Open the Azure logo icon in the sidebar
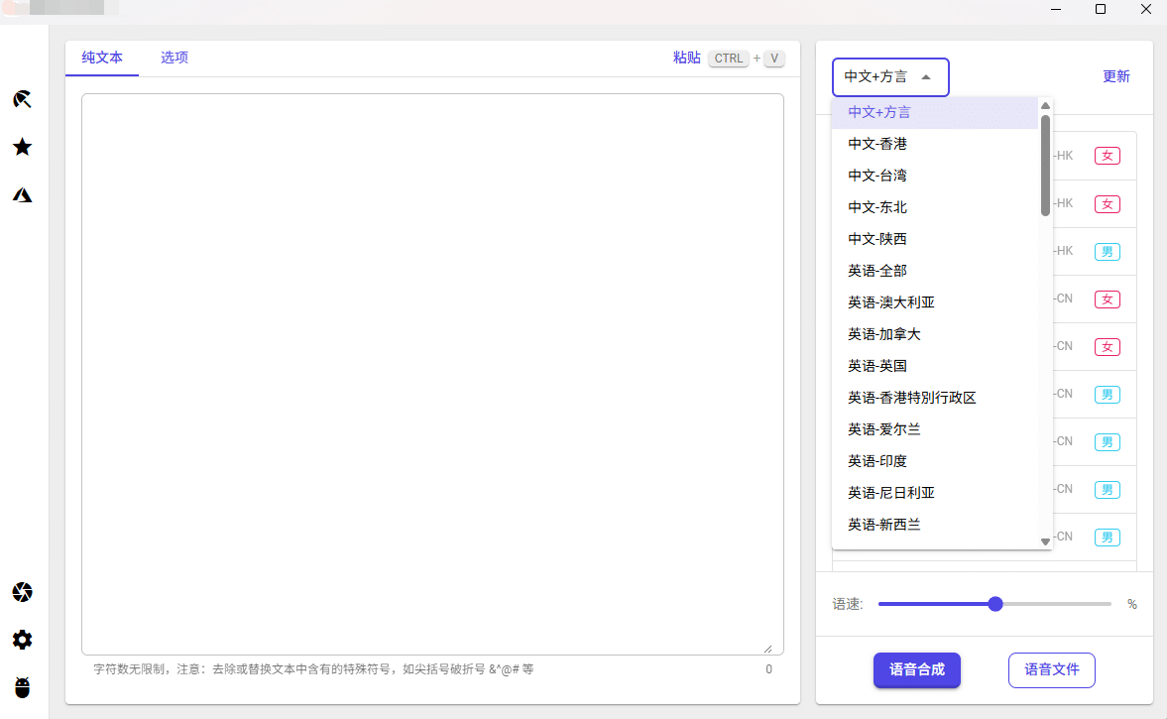 [x=23, y=195]
